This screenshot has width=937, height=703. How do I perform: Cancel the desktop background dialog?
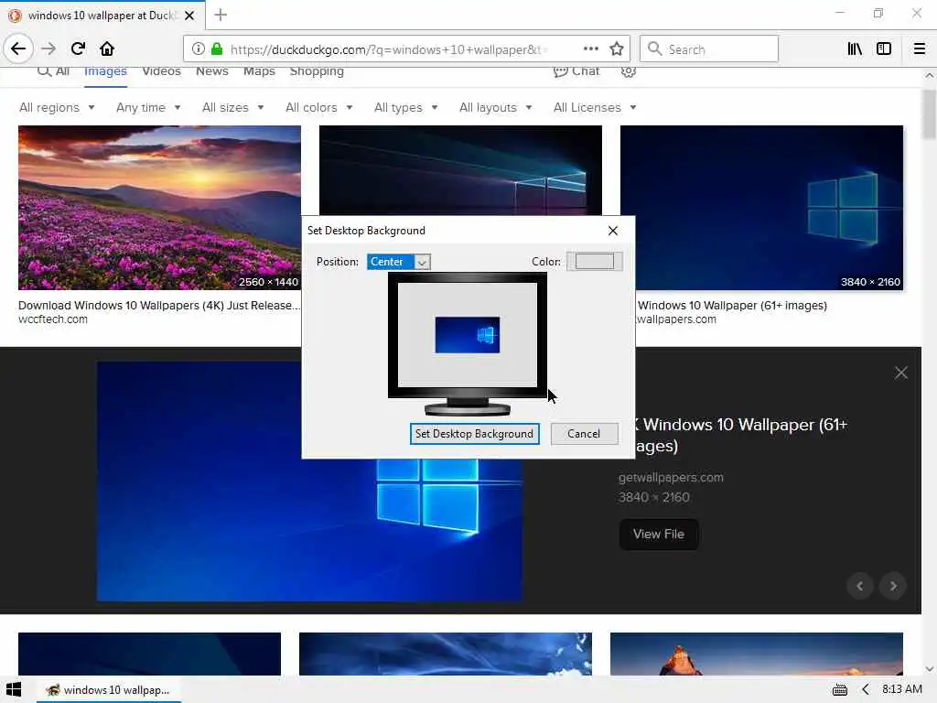coord(584,434)
